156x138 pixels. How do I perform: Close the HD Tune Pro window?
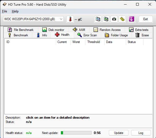click(150, 4)
